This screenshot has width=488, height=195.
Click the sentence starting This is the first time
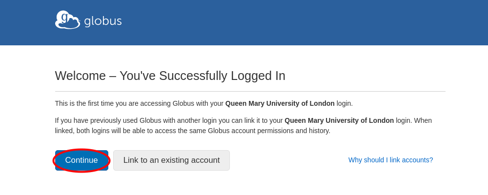(204, 103)
